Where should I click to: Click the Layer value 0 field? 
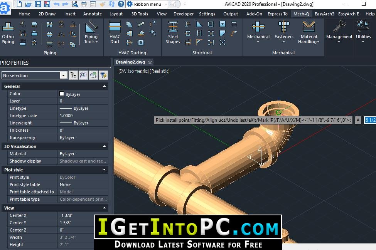[83, 101]
